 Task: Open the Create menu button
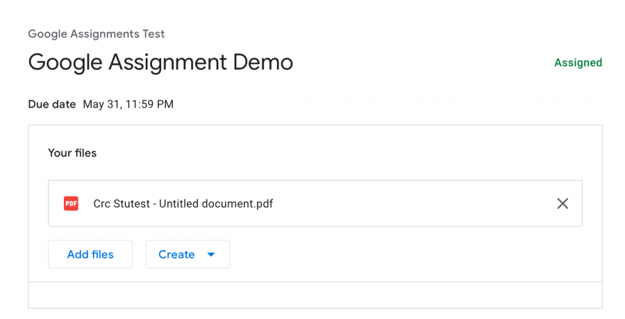(187, 254)
